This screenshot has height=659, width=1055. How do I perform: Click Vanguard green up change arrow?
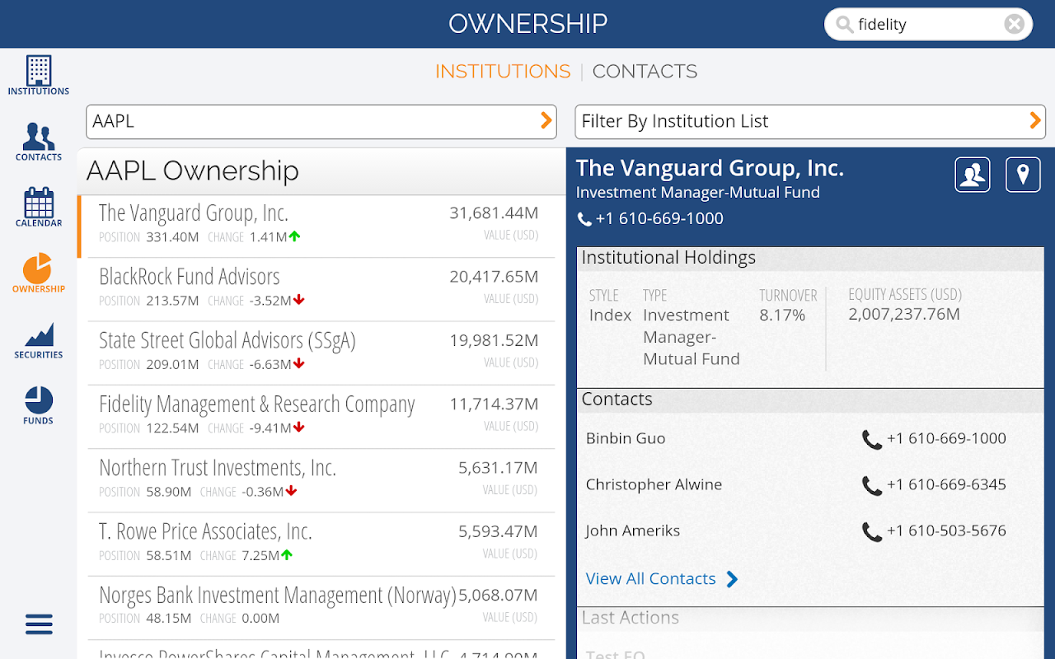pyautogui.click(x=295, y=236)
